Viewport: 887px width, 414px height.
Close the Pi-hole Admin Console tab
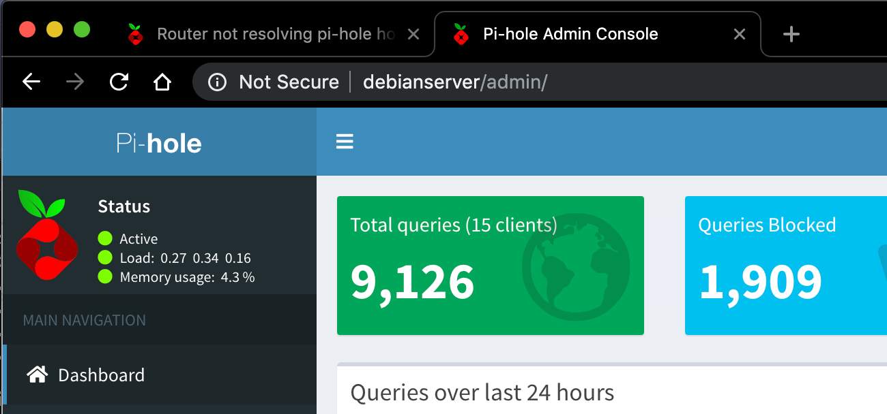tap(739, 34)
